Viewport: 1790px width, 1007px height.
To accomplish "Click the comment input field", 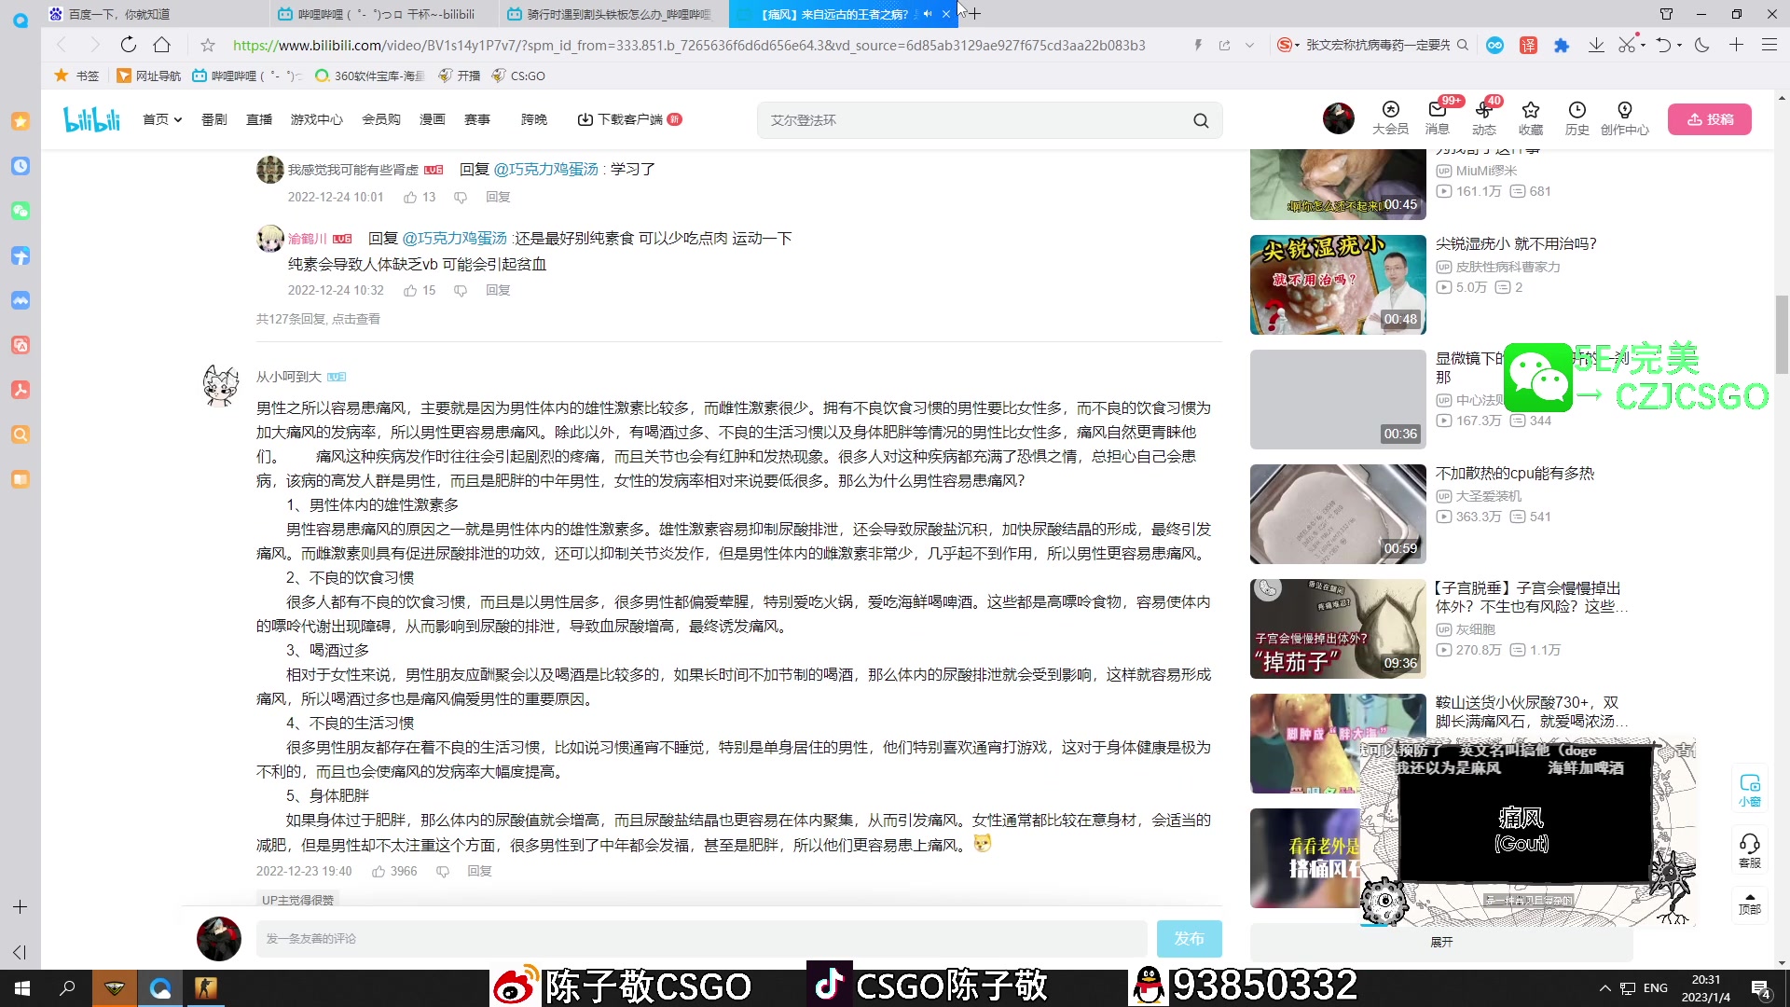I will tap(701, 938).
